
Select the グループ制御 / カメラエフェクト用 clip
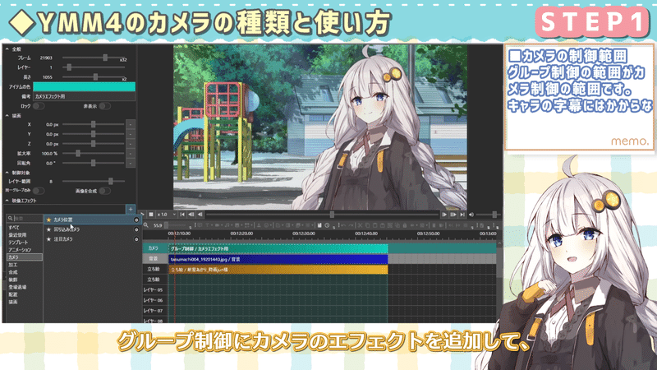pos(278,248)
